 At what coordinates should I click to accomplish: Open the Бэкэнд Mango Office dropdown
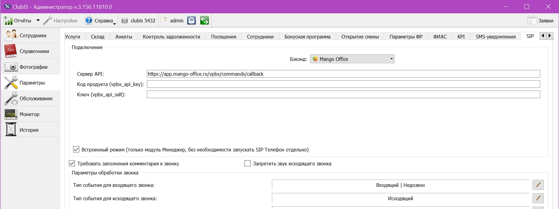point(352,59)
